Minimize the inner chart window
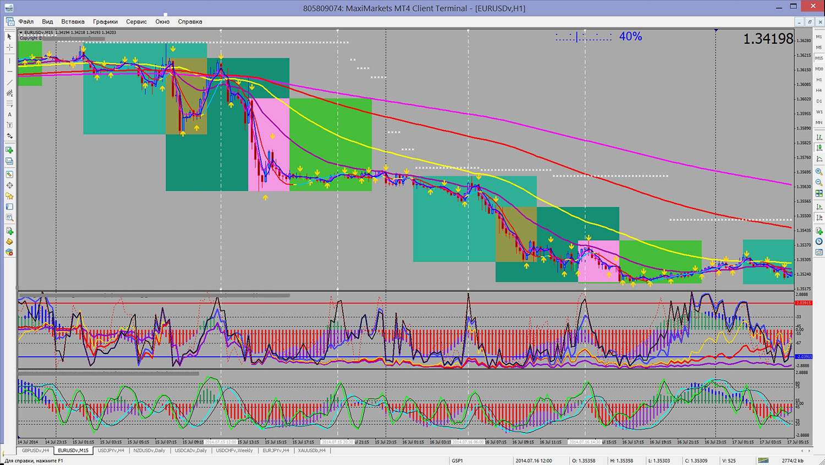This screenshot has width=825, height=465. click(799, 21)
